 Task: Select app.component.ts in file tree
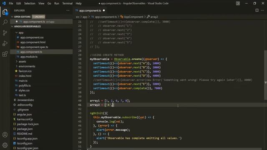pos(31,52)
